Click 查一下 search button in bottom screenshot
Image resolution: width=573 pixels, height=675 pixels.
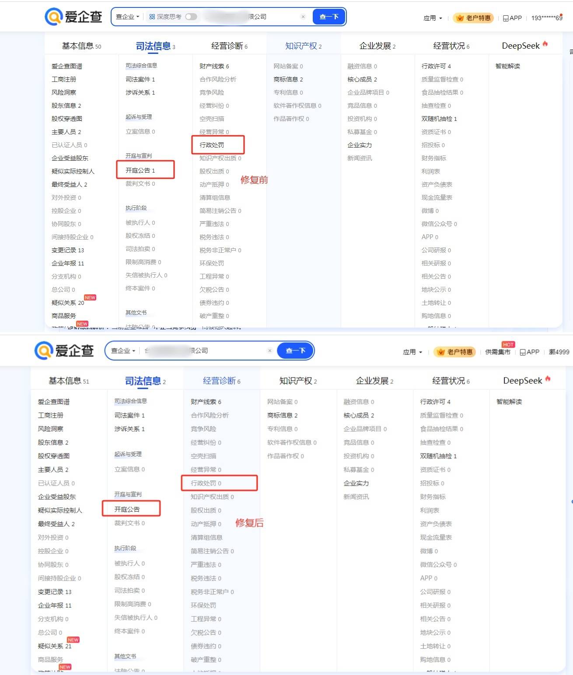295,350
